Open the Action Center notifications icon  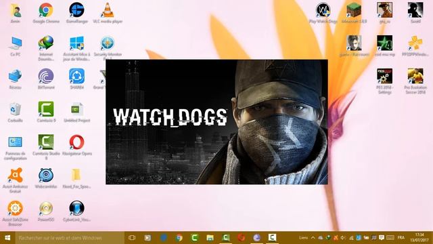tap(382, 238)
